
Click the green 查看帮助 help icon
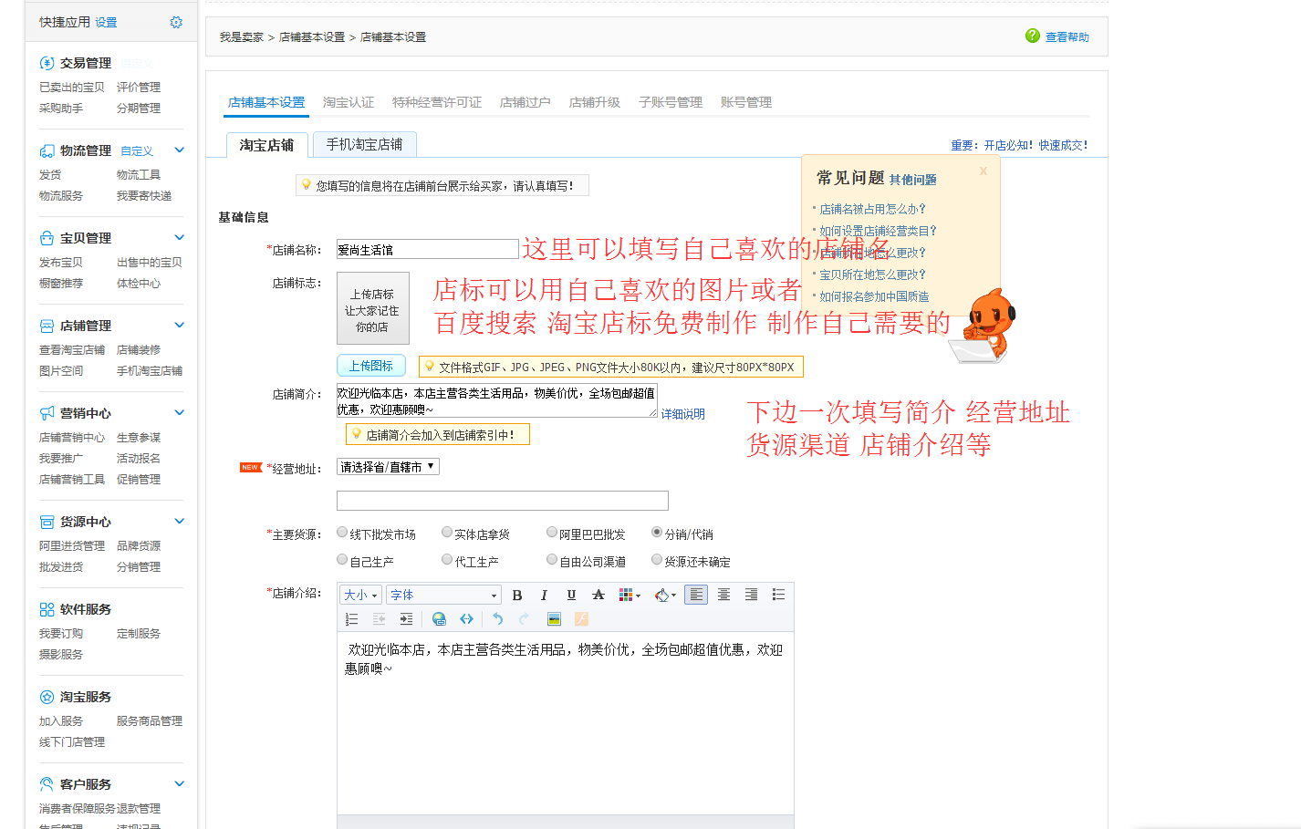[1033, 36]
